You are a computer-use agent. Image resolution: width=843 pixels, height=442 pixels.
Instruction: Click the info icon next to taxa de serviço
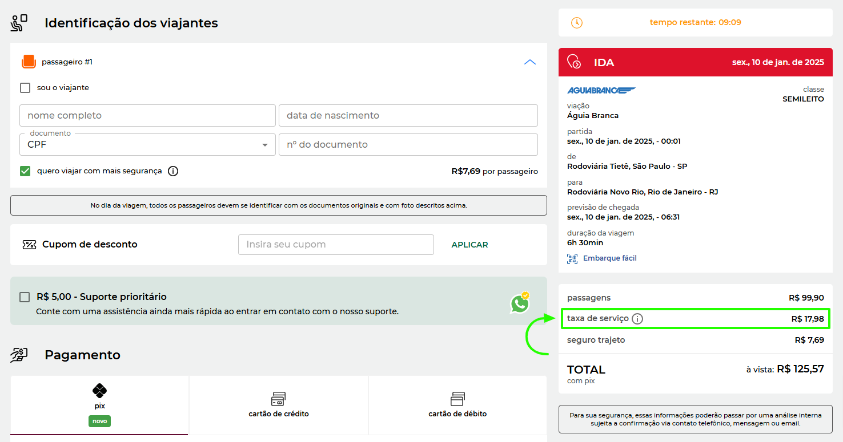point(637,319)
